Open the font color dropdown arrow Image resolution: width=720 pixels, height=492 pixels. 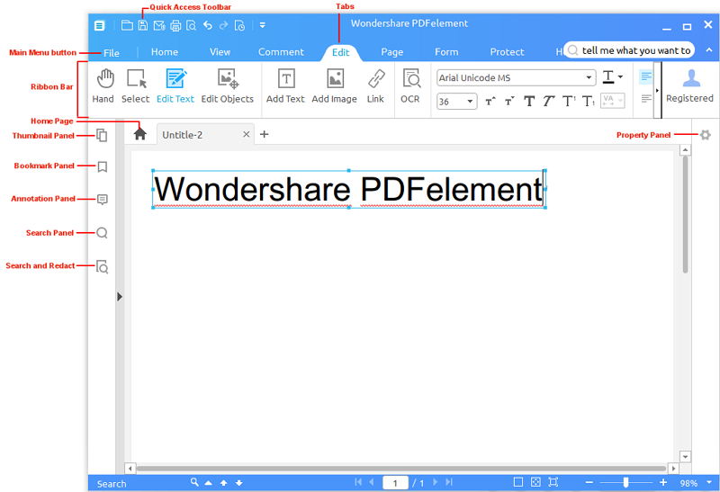620,76
